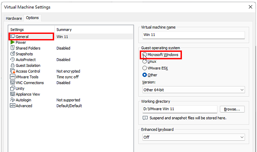Click the Snapshots clock icon
257x152 pixels.
pyautogui.click(x=12, y=54)
